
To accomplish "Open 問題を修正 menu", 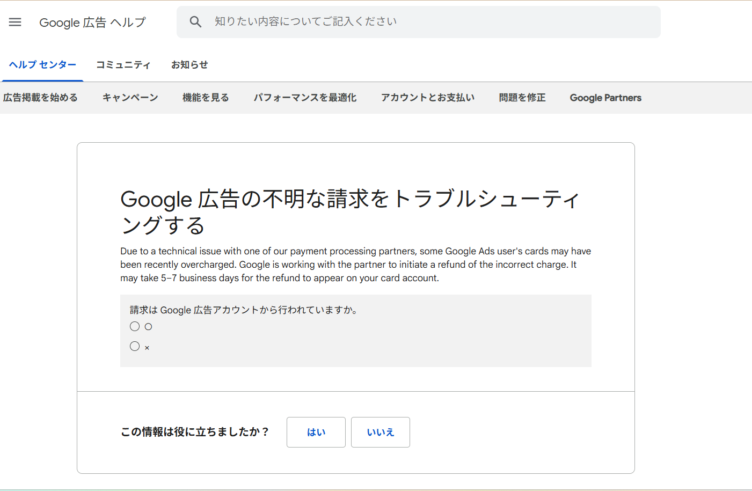I will pos(522,98).
